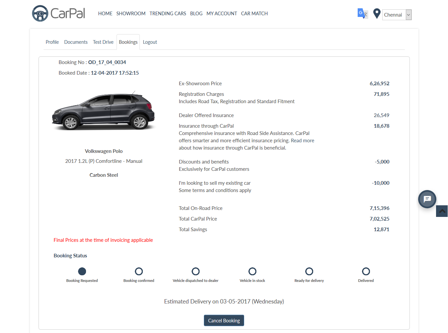Click the Logout tab
Viewport: 448px width, 333px height.
[x=150, y=42]
